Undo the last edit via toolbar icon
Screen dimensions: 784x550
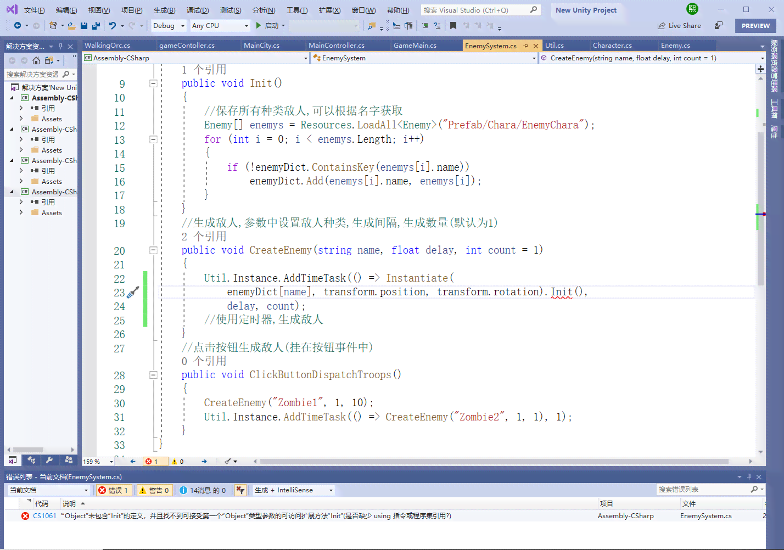[113, 25]
